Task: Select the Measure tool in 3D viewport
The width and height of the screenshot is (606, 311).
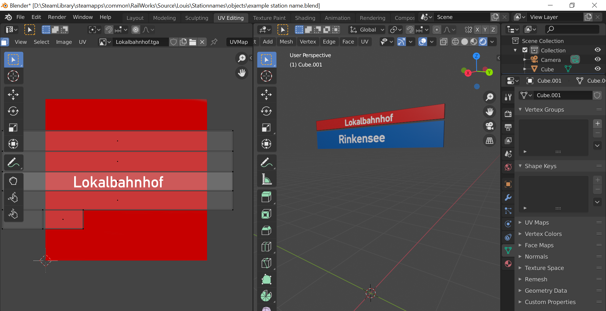Action: coord(266,179)
